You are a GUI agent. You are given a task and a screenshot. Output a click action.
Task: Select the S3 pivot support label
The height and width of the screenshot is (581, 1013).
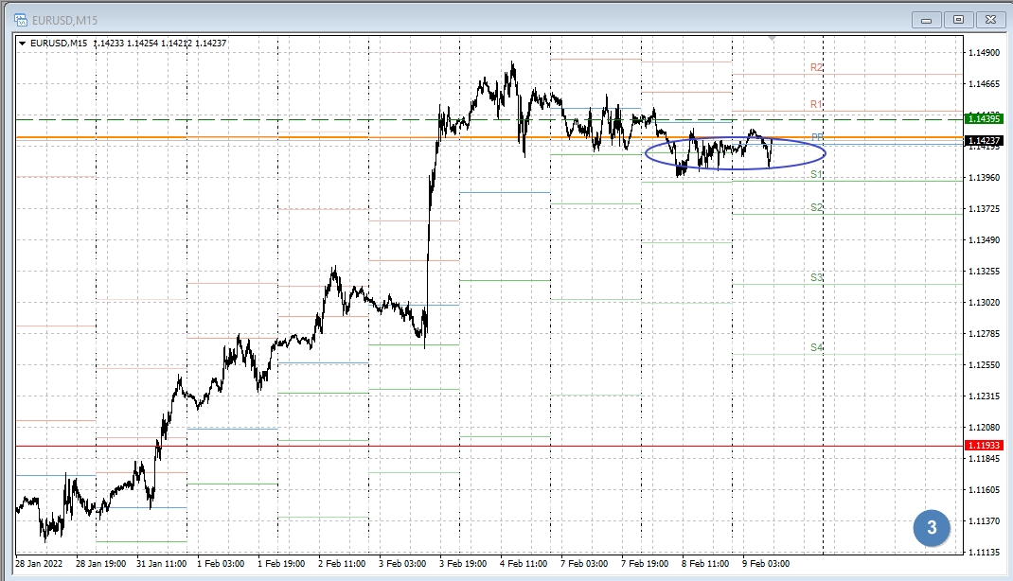click(816, 278)
